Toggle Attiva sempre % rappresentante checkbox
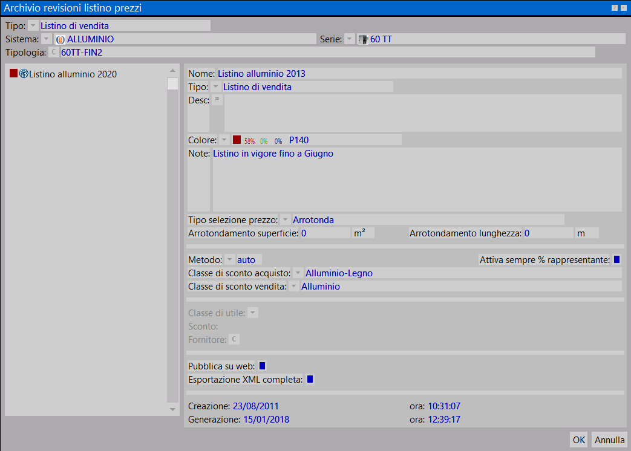The height and width of the screenshot is (451, 631). (x=616, y=260)
